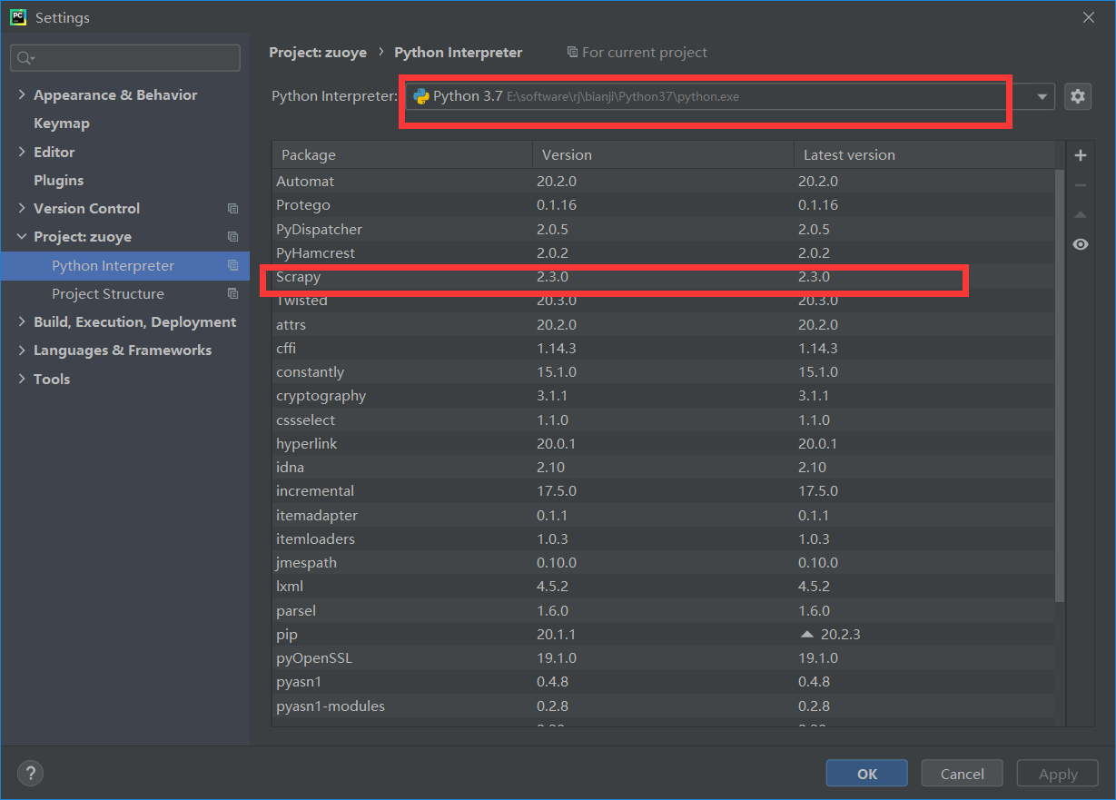
Task: Toggle the show early releases eye icon
Action: (x=1081, y=244)
